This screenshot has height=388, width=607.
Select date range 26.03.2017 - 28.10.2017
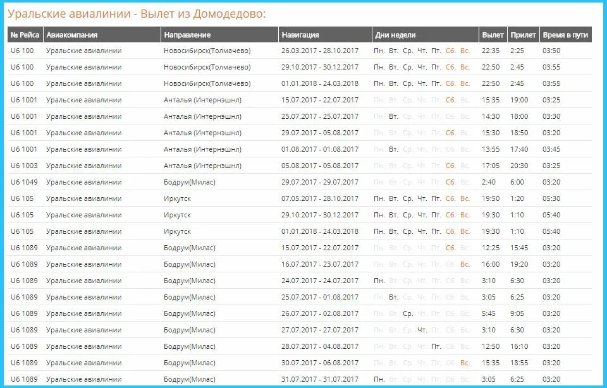320,51
